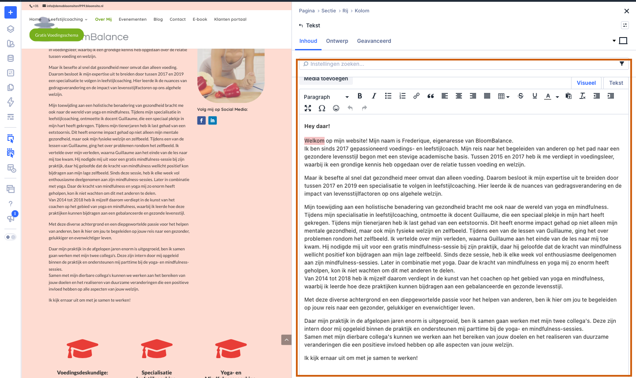Insert a numbered list

(402, 96)
